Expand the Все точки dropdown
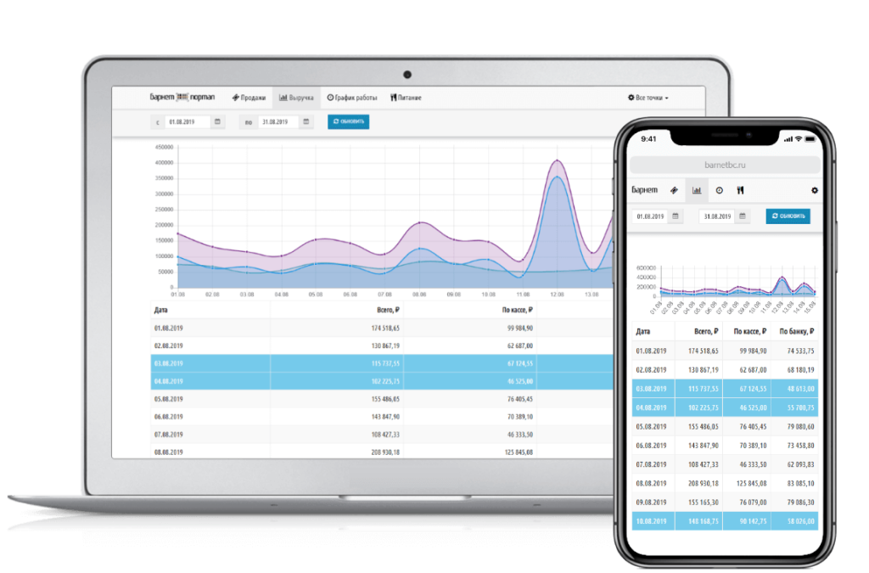Viewport: 869px width, 573px height. [648, 98]
